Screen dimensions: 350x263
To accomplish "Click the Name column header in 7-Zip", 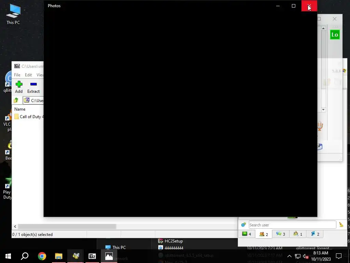I will 20,109.
